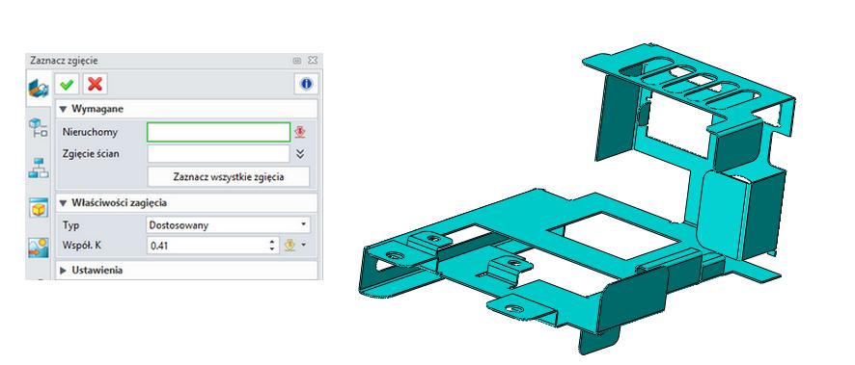Focus the Zgięcie ścian input field
This screenshot has height=365, width=855.
tap(218, 154)
